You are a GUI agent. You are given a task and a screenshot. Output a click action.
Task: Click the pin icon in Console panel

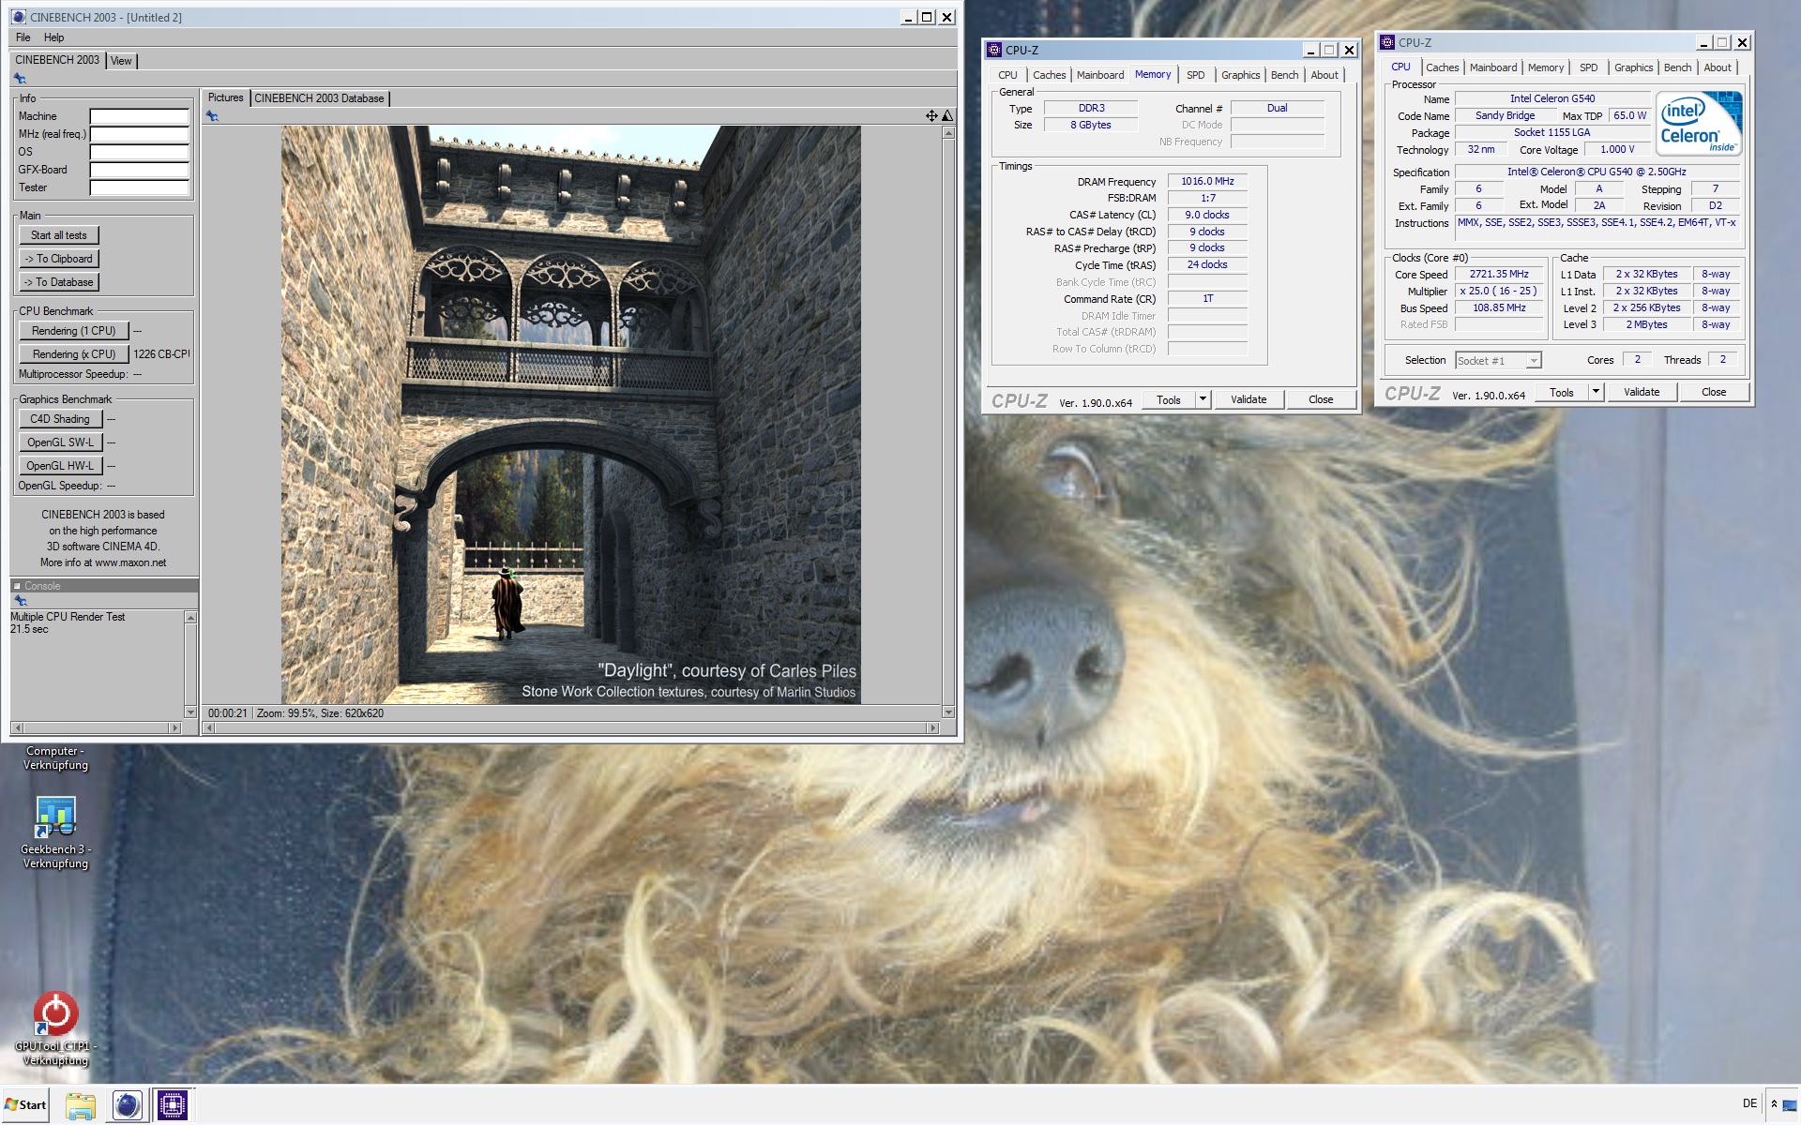(x=20, y=601)
